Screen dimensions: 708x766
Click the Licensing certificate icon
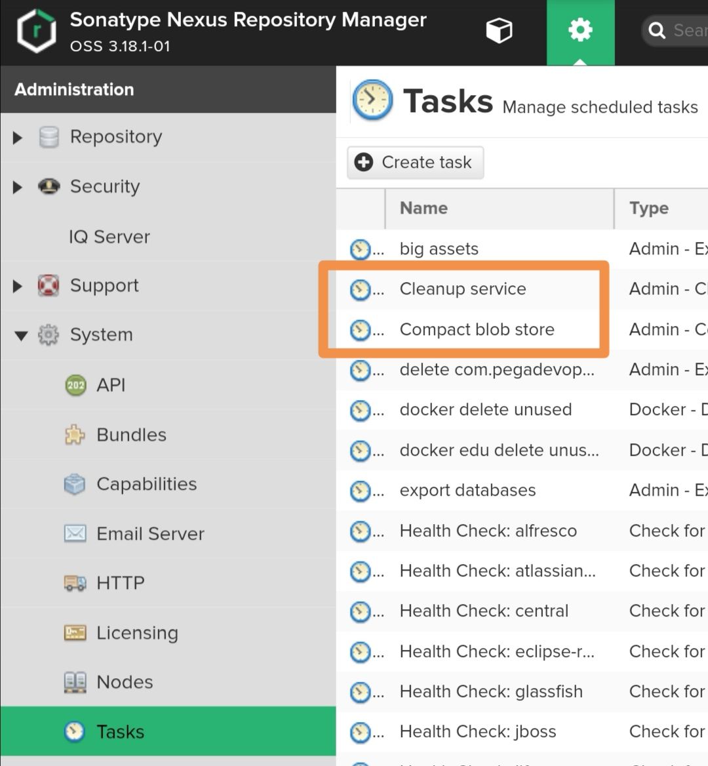click(75, 633)
